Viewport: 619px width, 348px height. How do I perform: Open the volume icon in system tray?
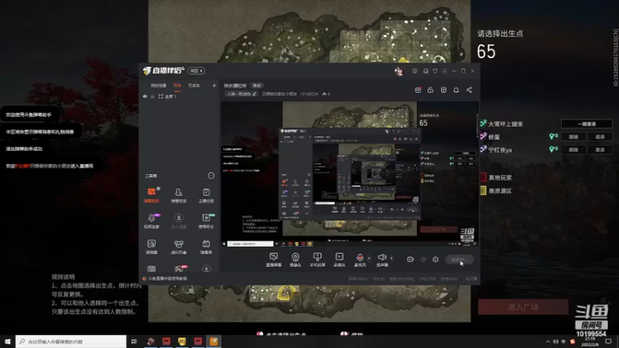tap(556, 342)
